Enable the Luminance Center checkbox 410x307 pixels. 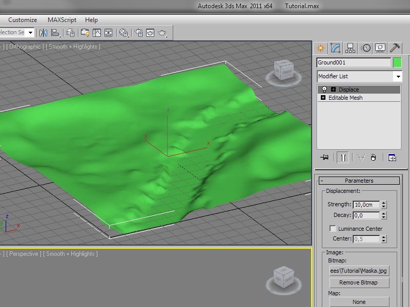(333, 229)
